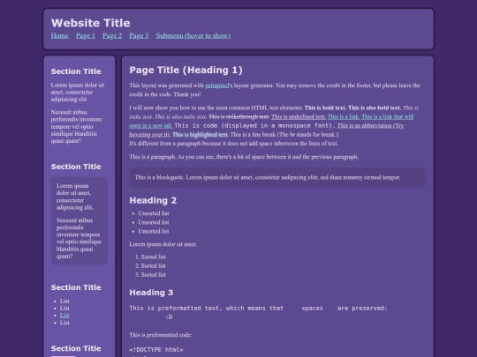Click "Lorem ipsum dolor sit amet." below the unsorted list

[x=163, y=244]
